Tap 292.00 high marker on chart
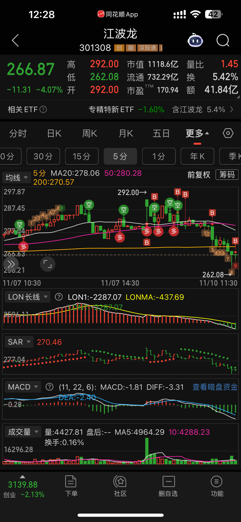Image resolution: width=241 pixels, height=522 pixels. click(x=132, y=192)
